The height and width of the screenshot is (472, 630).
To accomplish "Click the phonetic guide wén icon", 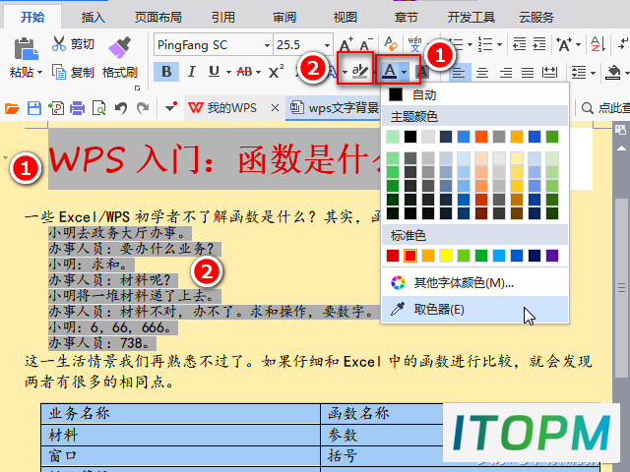I will 414,44.
